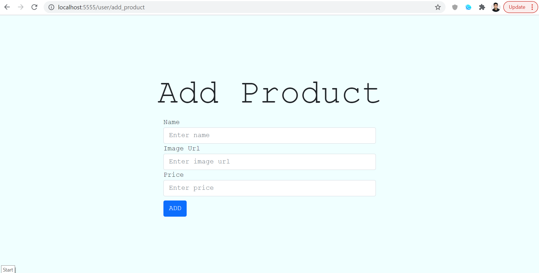Focus the Enter name input field
539x273 pixels.
pyautogui.click(x=269, y=135)
